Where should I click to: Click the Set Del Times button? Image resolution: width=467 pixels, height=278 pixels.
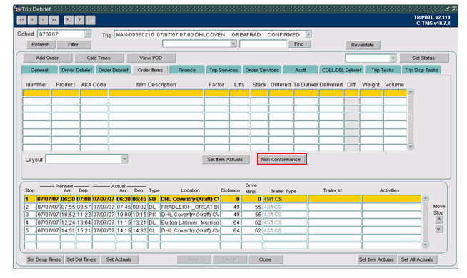pyautogui.click(x=81, y=259)
